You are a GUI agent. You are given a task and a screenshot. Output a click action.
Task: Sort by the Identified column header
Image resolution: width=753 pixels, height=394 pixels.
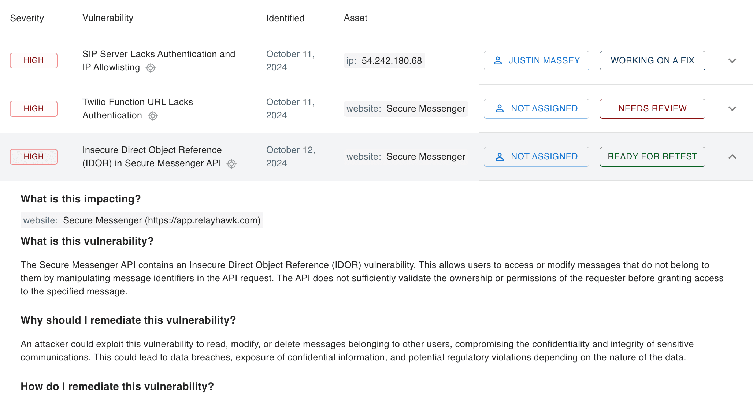(285, 18)
